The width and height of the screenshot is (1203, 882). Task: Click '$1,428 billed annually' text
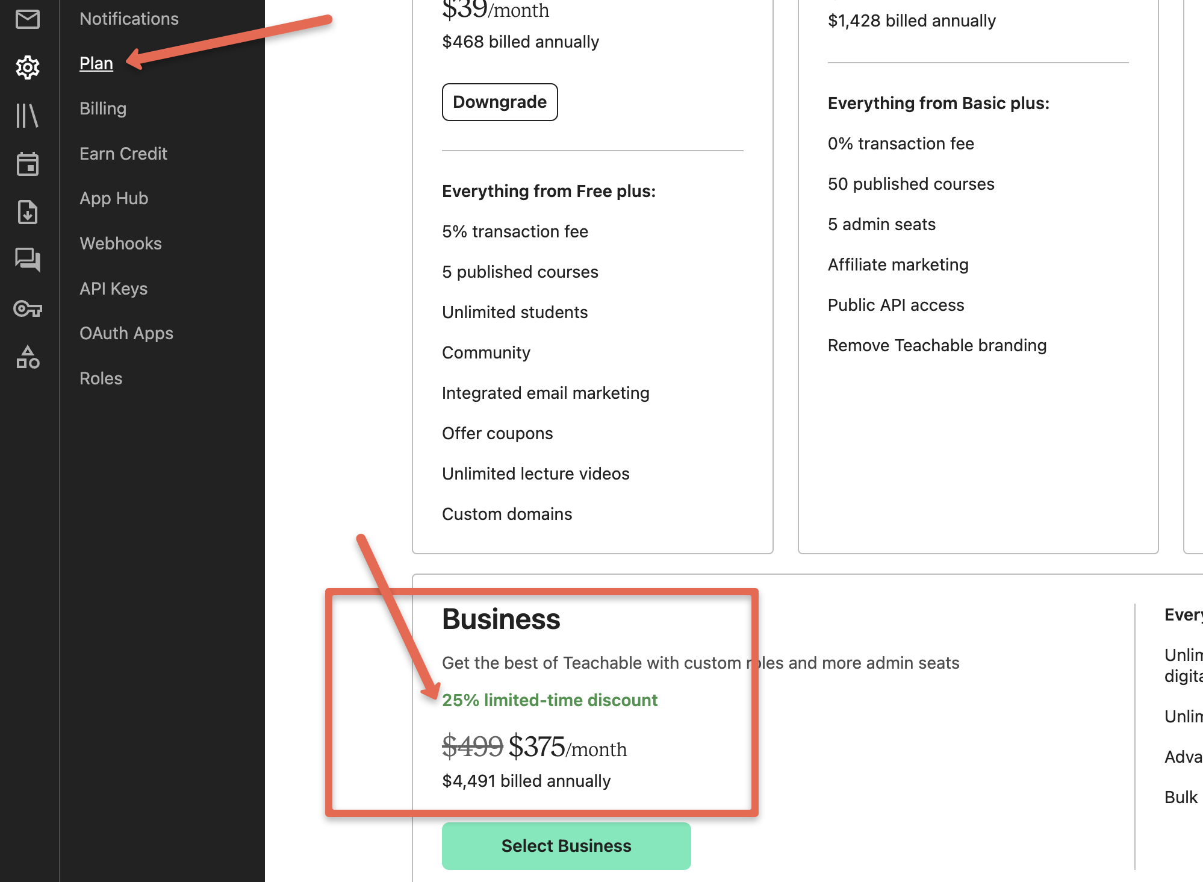point(912,20)
